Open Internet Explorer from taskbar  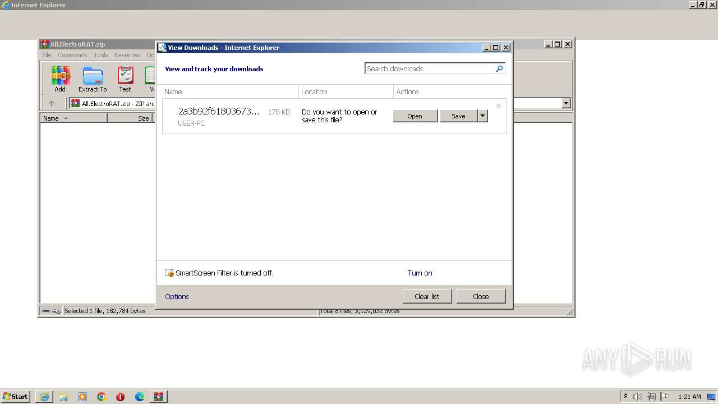44,397
